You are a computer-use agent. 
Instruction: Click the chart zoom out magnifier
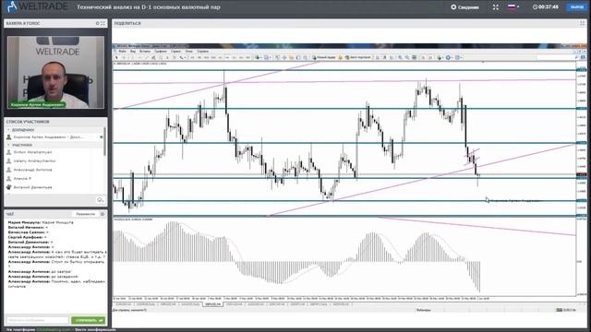[407, 57]
